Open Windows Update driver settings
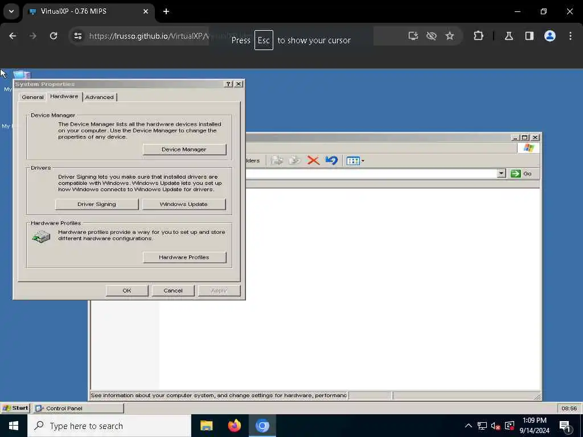 [184, 204]
